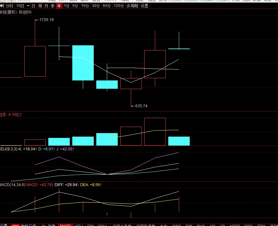Screen dimensions: 278x226
Task: Switch to the 60分 chart
Action: click(107, 6)
